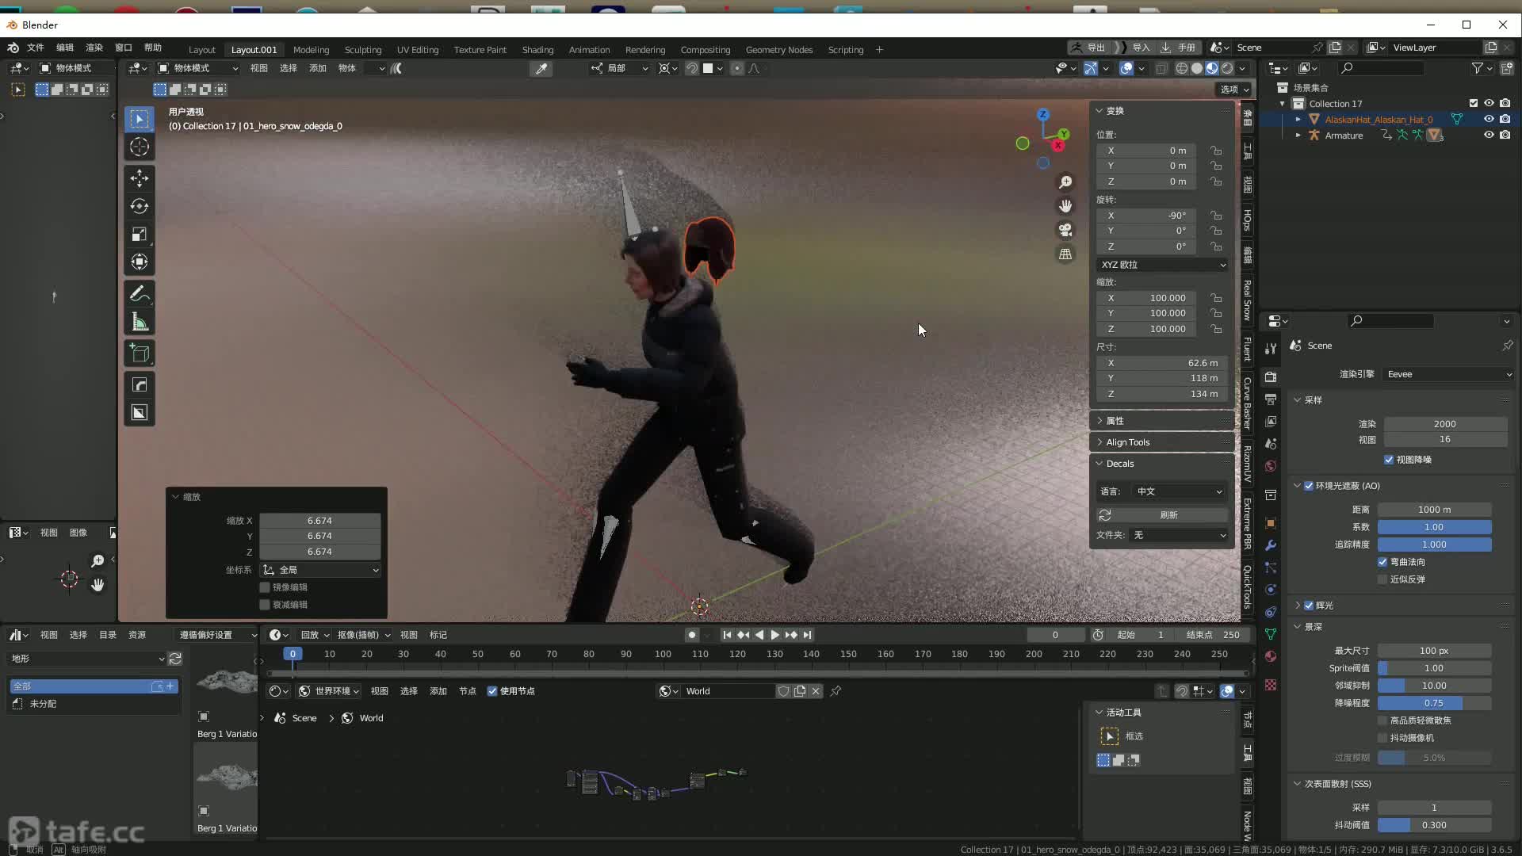Toggle Collection 17 exclude checkbox
This screenshot has width=1522, height=856.
[x=1474, y=103]
